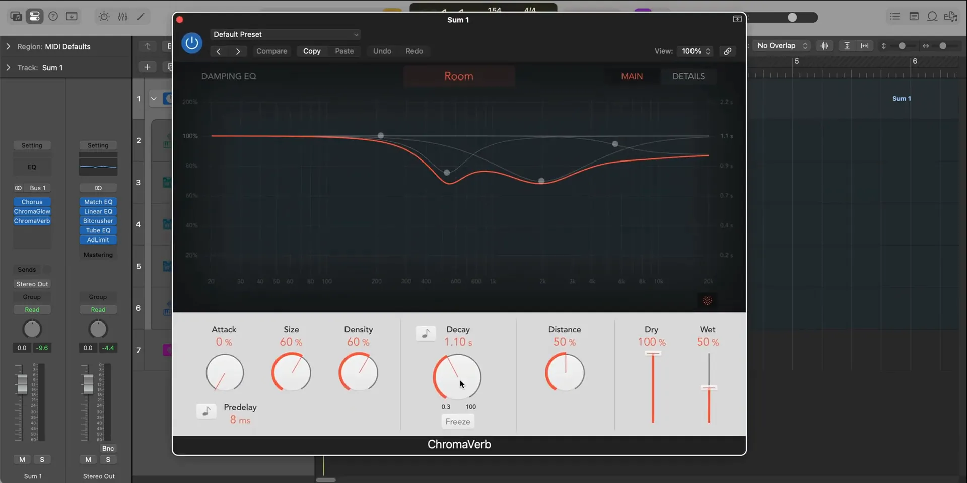
Task: Click the Density knob
Action: [358, 373]
